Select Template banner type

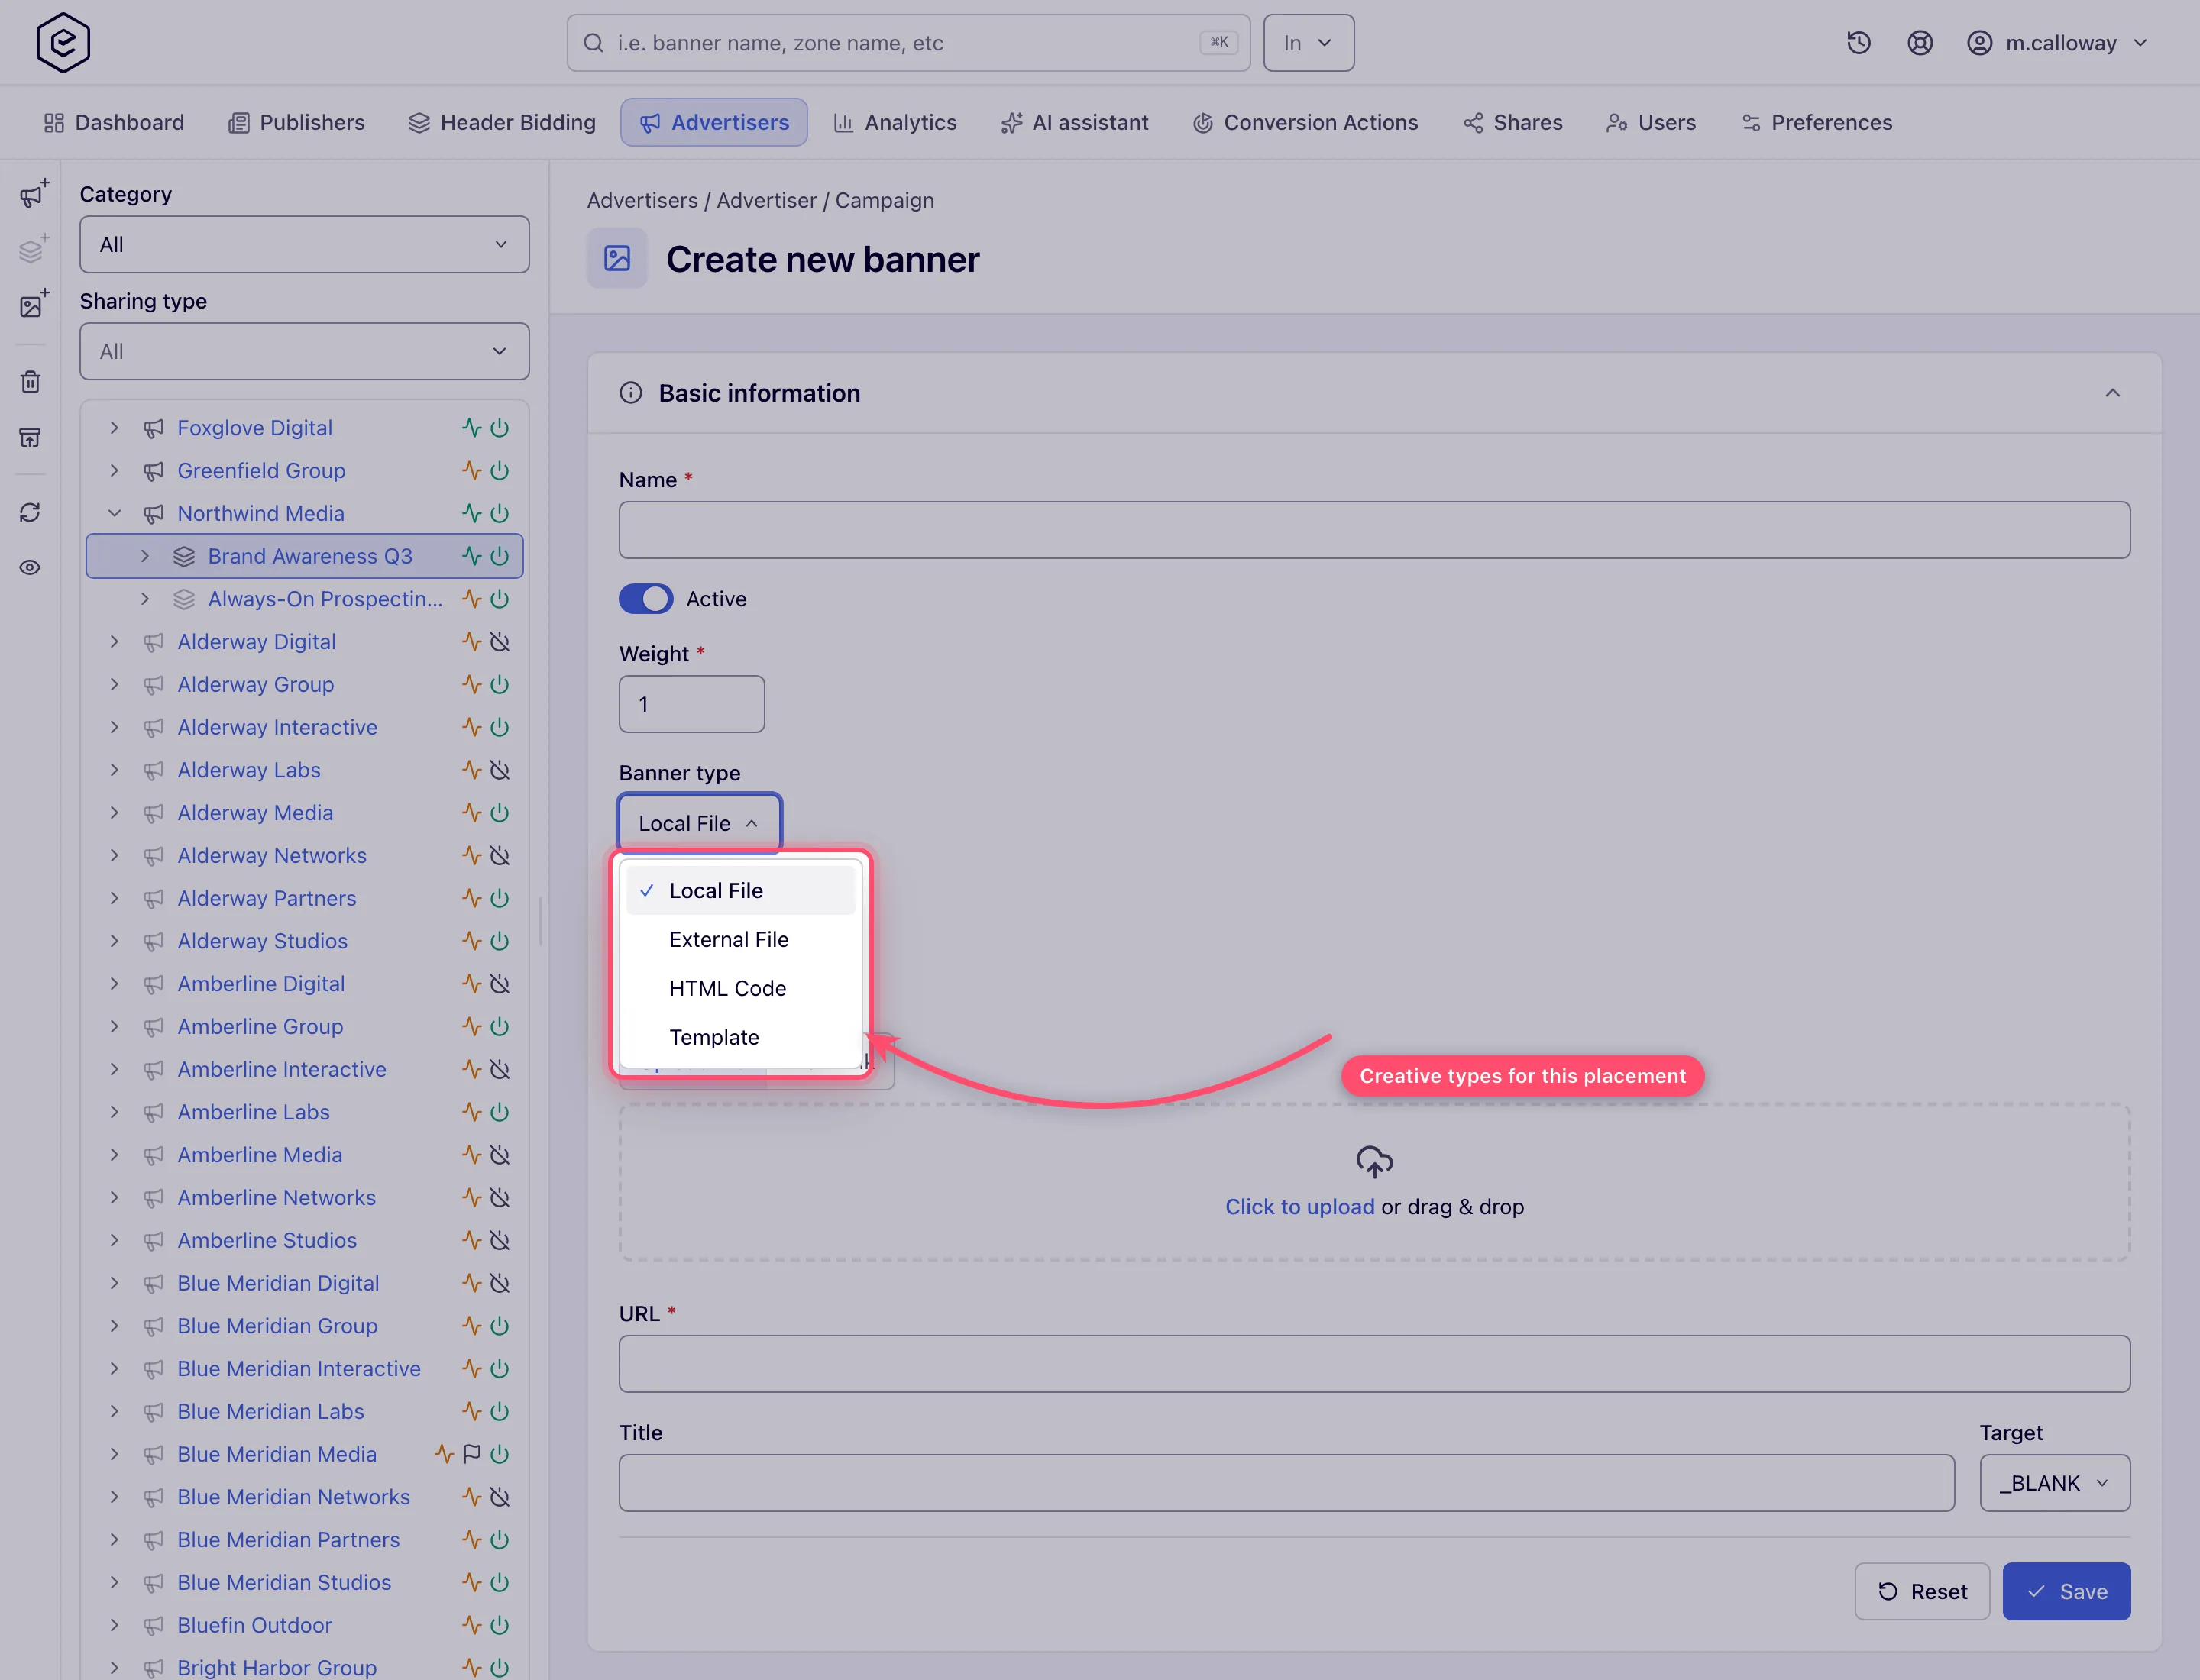(x=740, y=1038)
